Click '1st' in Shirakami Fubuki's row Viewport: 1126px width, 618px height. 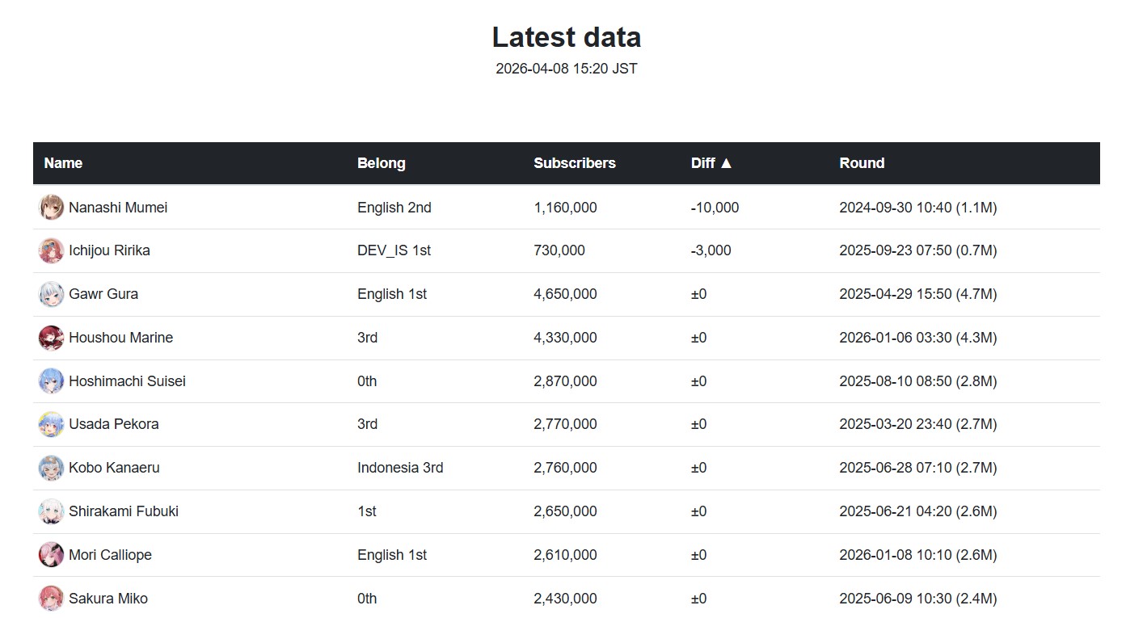pos(367,511)
